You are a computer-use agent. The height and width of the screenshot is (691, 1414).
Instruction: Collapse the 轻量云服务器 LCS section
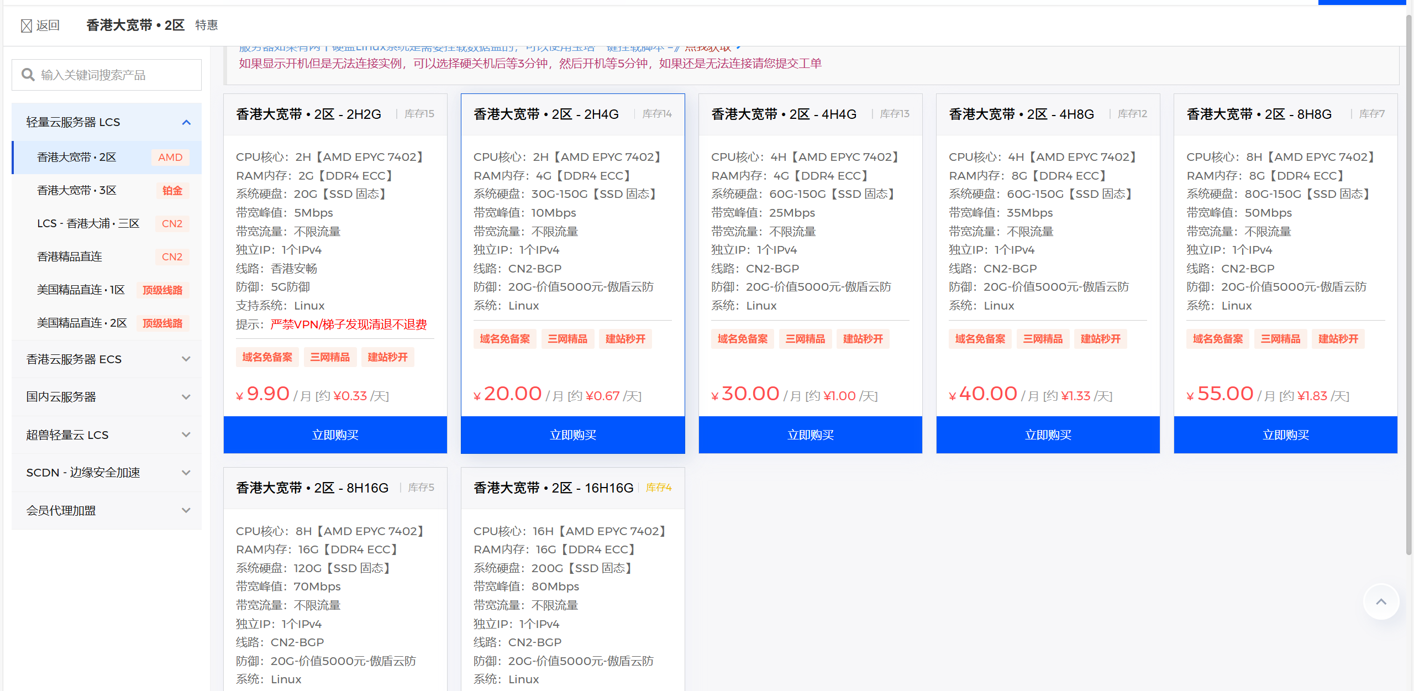point(186,122)
